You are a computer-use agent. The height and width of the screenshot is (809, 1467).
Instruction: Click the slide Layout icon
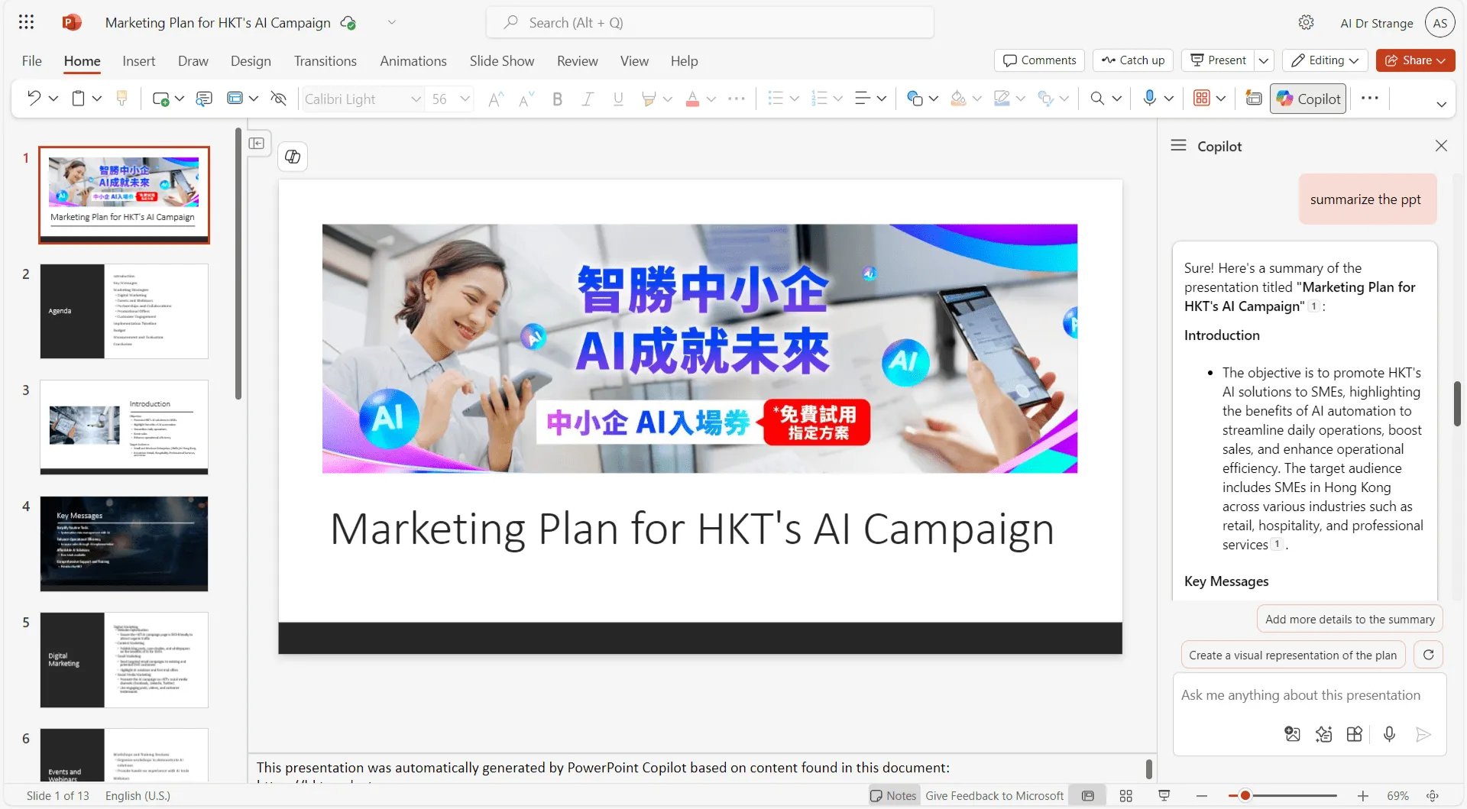point(235,98)
